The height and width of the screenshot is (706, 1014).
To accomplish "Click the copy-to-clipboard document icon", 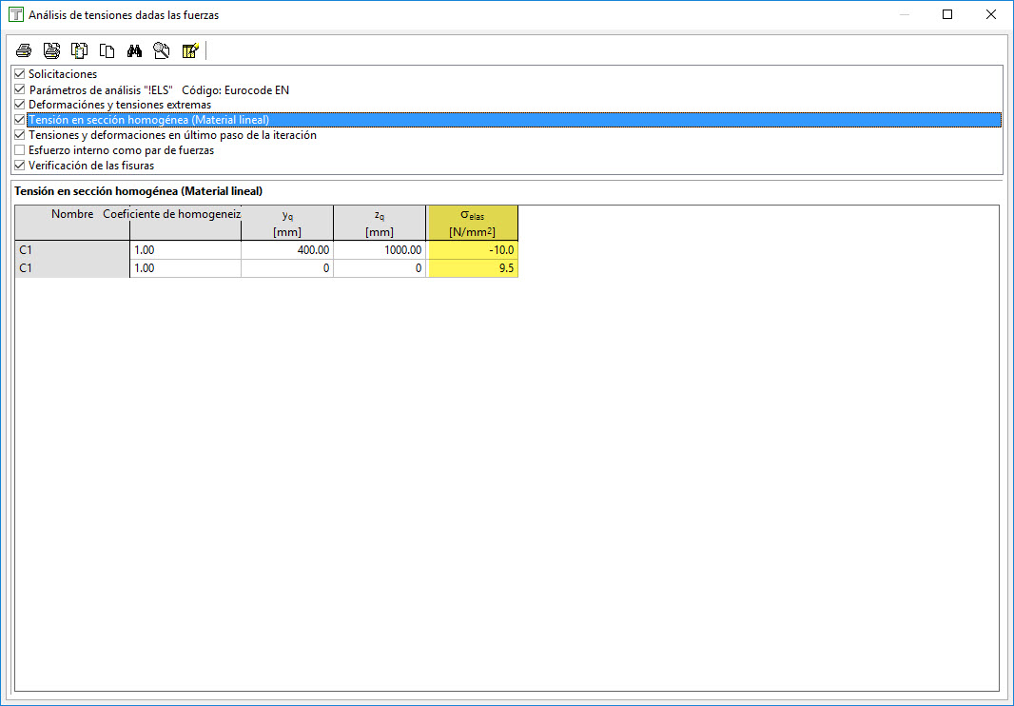I will 80,51.
